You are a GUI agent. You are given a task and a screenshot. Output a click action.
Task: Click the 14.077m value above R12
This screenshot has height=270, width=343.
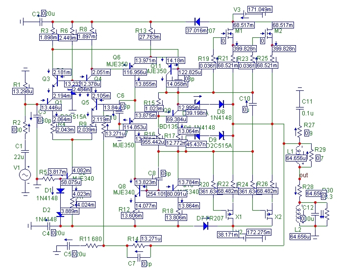click(146, 206)
